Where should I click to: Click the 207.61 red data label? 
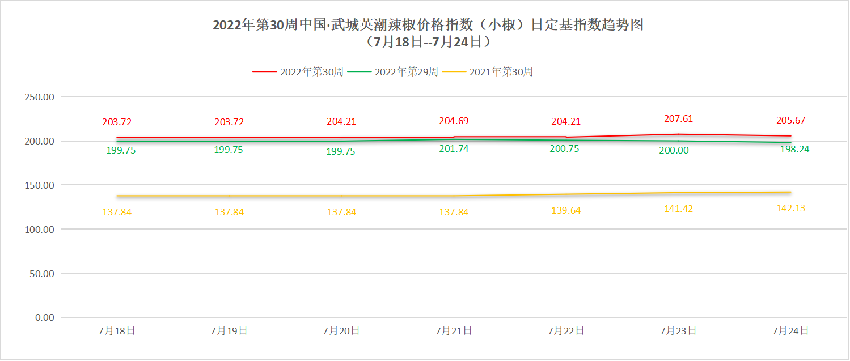coord(678,119)
